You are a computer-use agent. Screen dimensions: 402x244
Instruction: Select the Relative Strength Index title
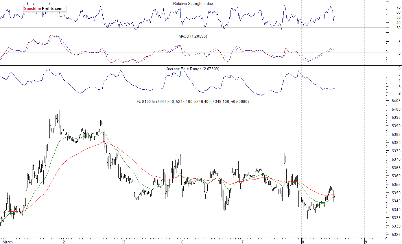[193, 3]
